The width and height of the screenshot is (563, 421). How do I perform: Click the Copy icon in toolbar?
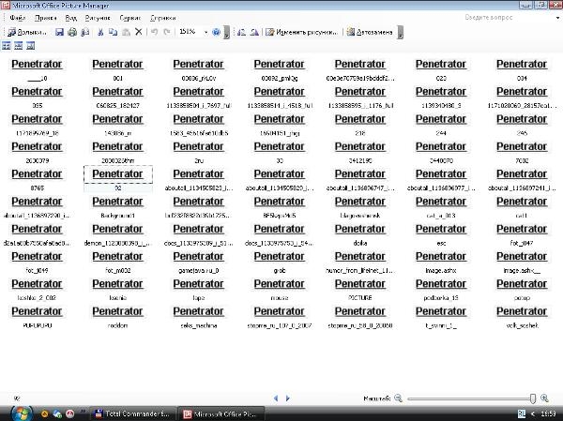(x=114, y=32)
